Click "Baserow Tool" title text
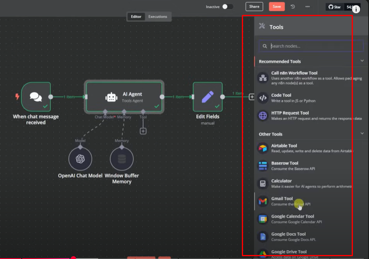Viewport: 369px width, 259px height. tap(285, 163)
